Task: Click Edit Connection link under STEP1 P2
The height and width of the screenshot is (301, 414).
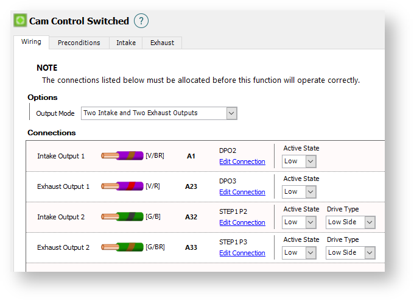Action: [242, 222]
